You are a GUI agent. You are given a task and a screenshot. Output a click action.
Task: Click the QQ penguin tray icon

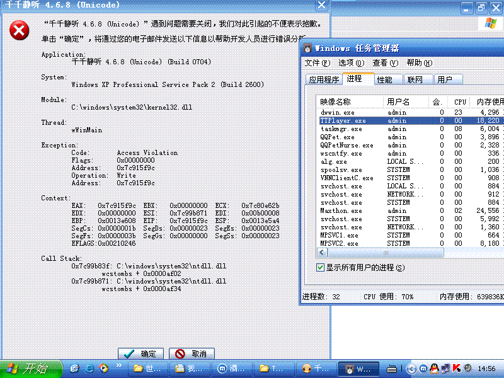[x=434, y=369]
